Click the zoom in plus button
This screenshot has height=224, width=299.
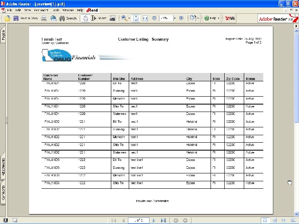tap(181, 18)
